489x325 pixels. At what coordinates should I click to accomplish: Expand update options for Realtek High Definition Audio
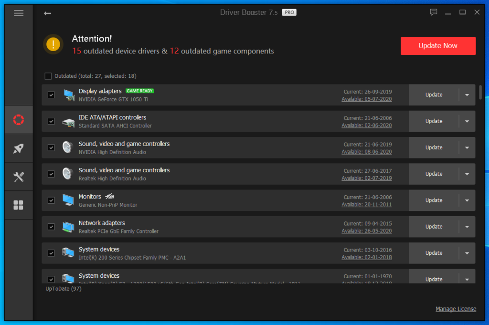click(468, 174)
